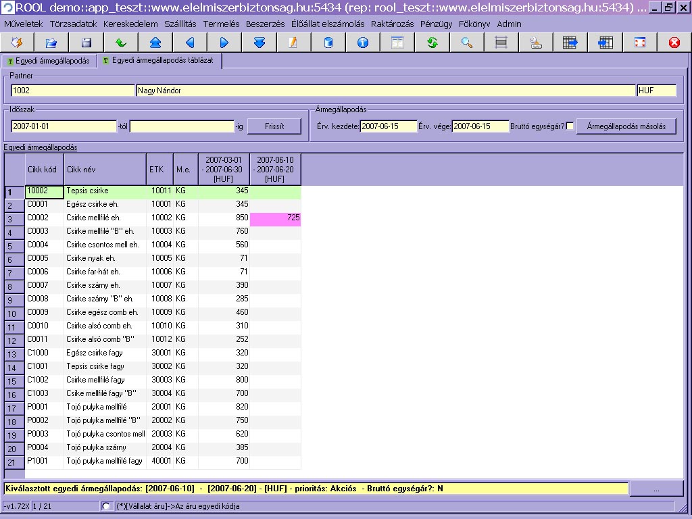
Task: Open the Kereskedelem menu
Action: (x=130, y=24)
